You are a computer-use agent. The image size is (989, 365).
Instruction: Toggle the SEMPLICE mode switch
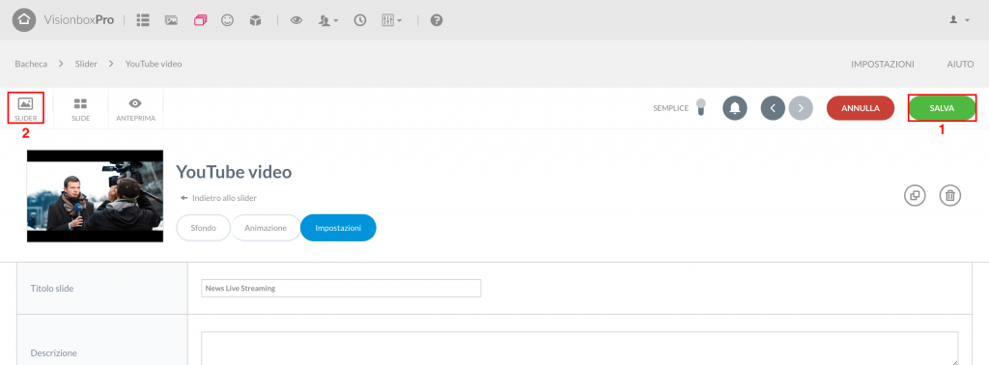point(700,108)
